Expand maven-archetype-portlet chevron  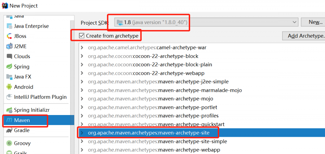pyautogui.click(x=82, y=107)
